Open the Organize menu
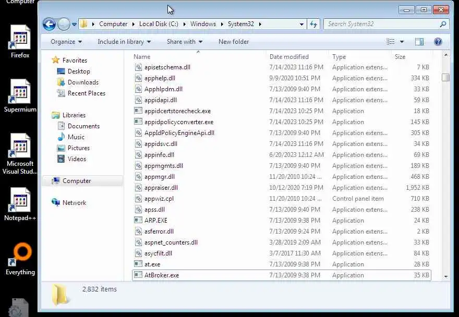459x317 pixels. click(x=66, y=42)
